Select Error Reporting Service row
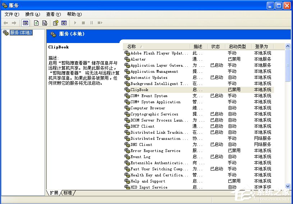Image resolution: width=293 pixels, height=204 pixels. (199, 151)
